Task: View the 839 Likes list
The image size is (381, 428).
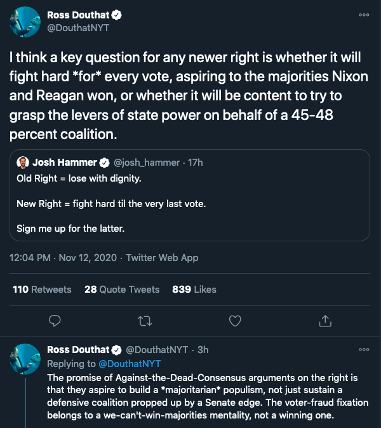Action: tap(194, 289)
